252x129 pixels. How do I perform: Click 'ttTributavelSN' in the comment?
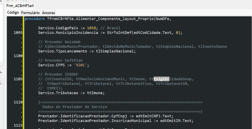click(171, 84)
